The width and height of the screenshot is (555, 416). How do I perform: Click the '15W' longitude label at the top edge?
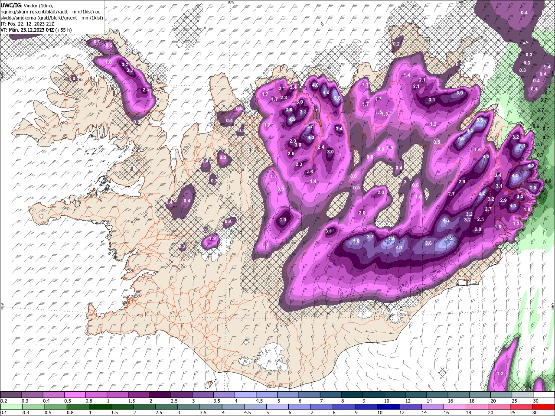click(459, 2)
